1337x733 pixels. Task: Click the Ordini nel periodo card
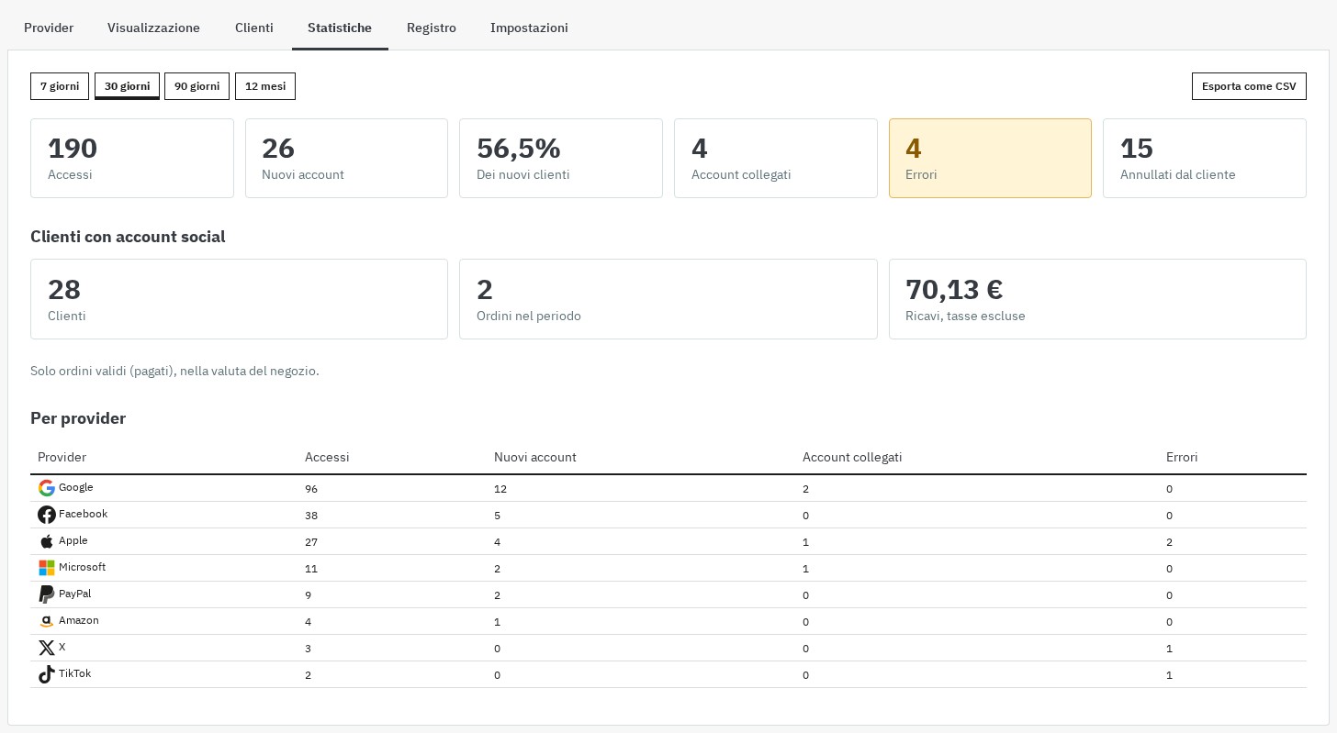[x=668, y=299]
